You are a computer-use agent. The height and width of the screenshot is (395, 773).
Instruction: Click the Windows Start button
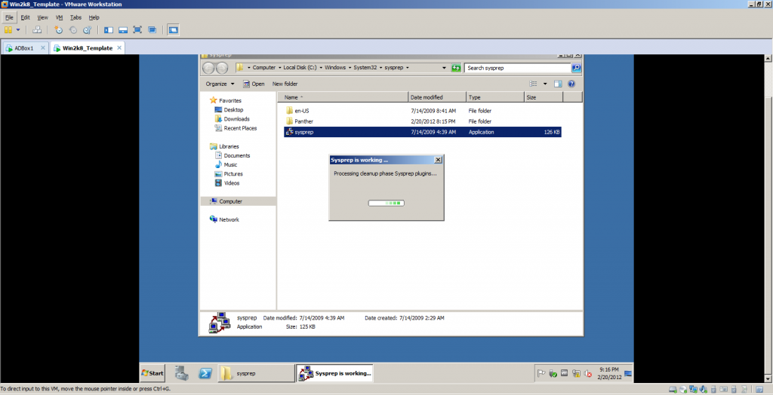pyautogui.click(x=152, y=373)
